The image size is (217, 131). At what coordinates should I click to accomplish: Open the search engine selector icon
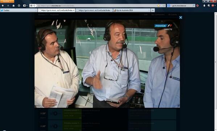(x=168, y=6)
